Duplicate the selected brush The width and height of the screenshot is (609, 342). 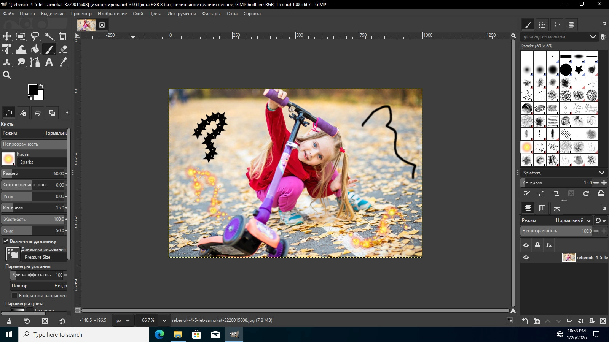coord(556,194)
